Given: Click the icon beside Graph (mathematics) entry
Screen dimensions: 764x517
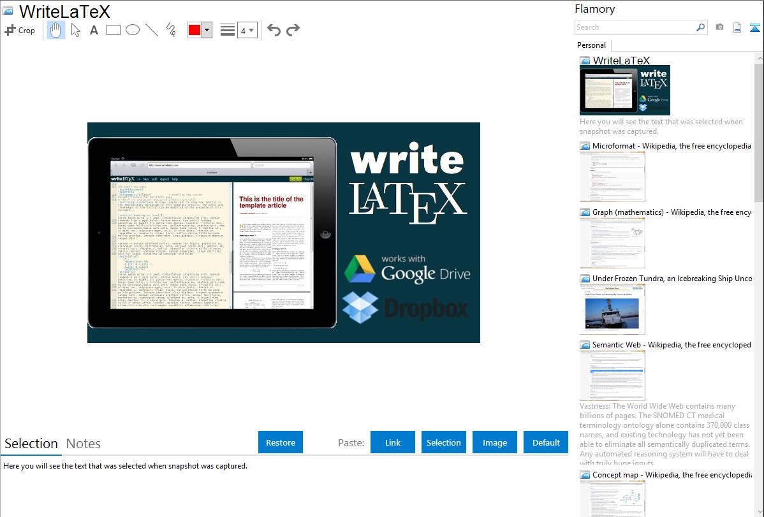Looking at the screenshot, I should [x=585, y=212].
